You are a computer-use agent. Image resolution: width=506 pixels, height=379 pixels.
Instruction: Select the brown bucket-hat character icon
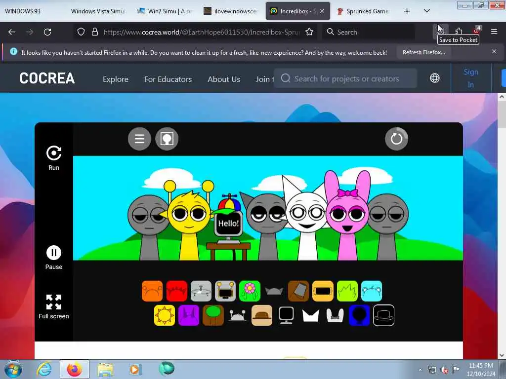298,291
